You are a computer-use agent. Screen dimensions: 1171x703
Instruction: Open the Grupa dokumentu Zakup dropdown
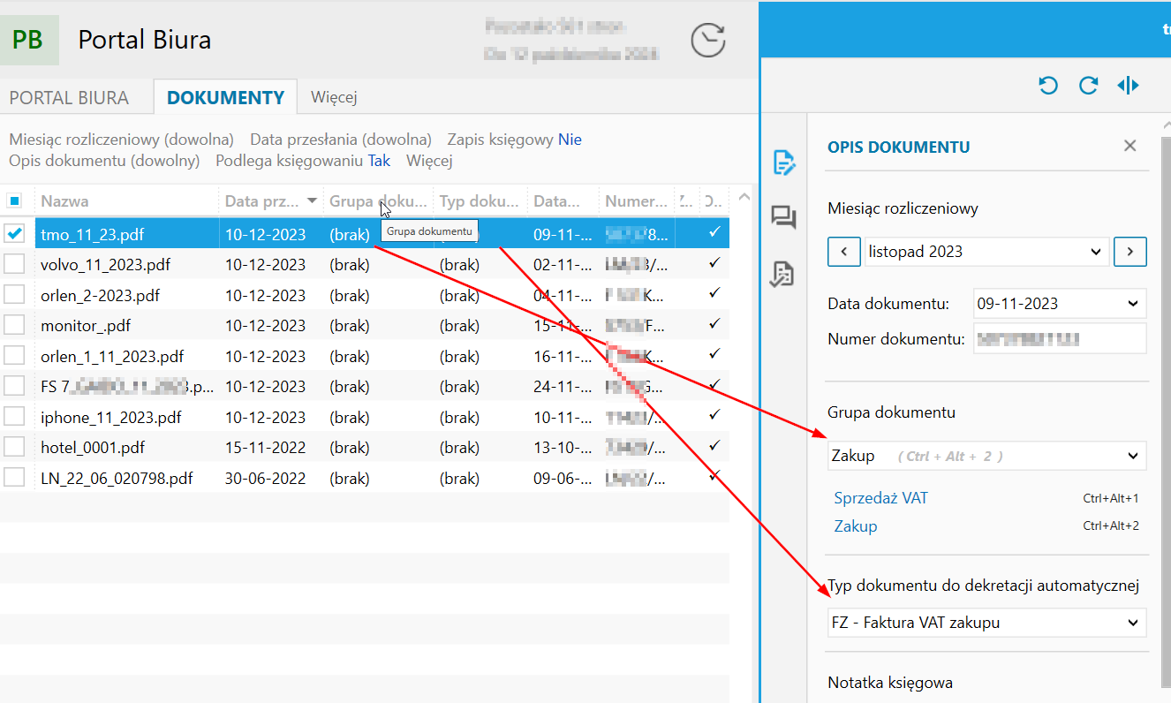click(987, 456)
